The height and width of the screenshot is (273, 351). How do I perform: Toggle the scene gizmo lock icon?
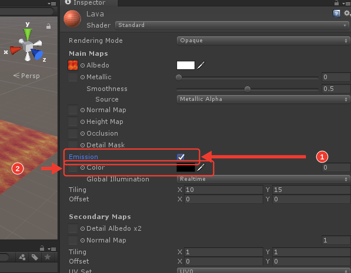point(48,26)
